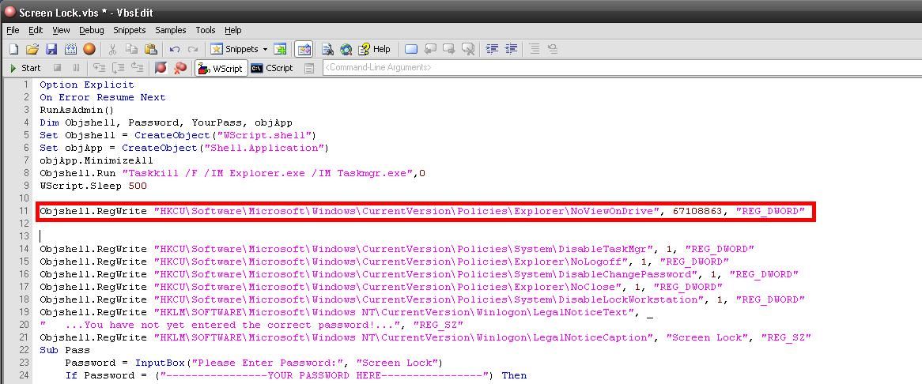
Task: Click the DisableTaskMgr RegWrite line
Action: pos(397,249)
